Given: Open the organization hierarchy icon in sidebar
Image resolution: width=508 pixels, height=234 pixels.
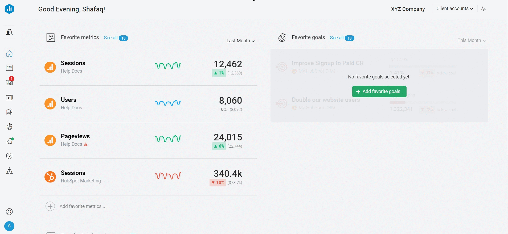Looking at the screenshot, I should coord(9,170).
